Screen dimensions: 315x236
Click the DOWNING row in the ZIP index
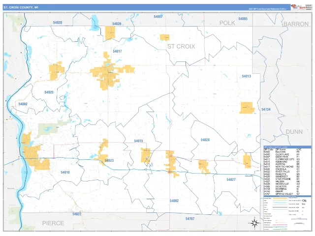click(x=283, y=189)
